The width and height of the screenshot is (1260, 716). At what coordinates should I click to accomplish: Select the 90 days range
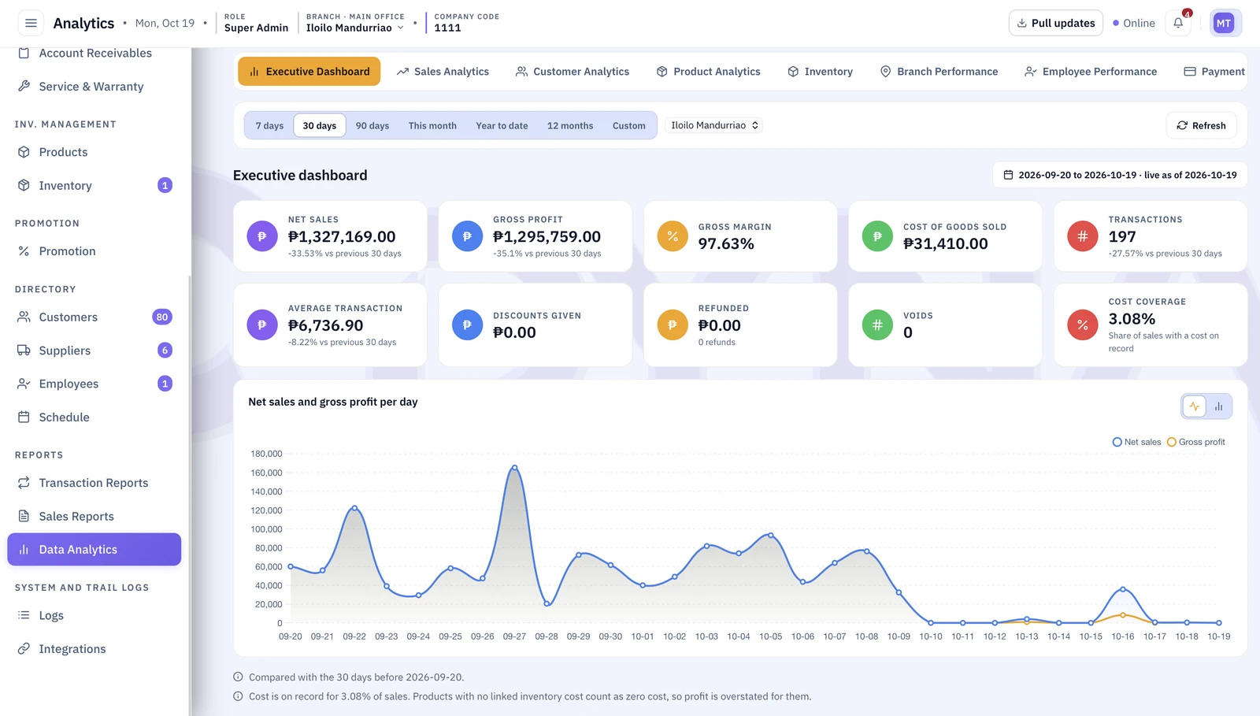372,125
